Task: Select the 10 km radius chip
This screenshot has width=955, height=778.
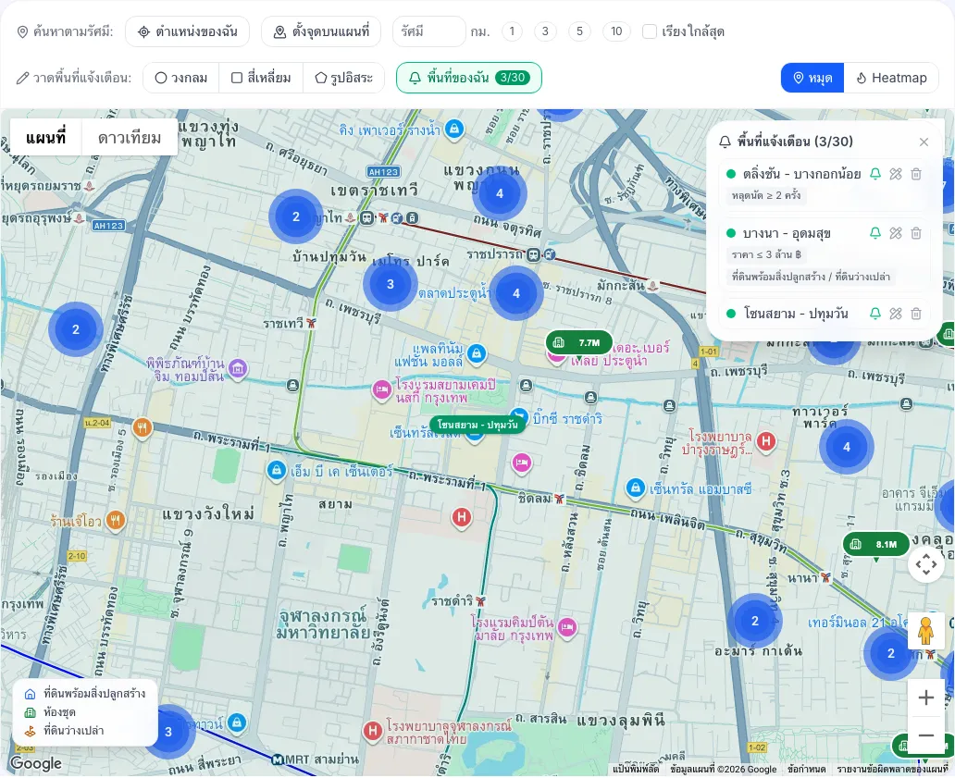Action: point(616,31)
